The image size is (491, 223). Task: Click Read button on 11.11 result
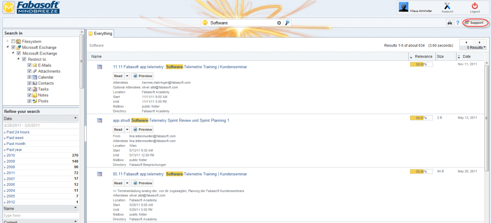pyautogui.click(x=118, y=76)
